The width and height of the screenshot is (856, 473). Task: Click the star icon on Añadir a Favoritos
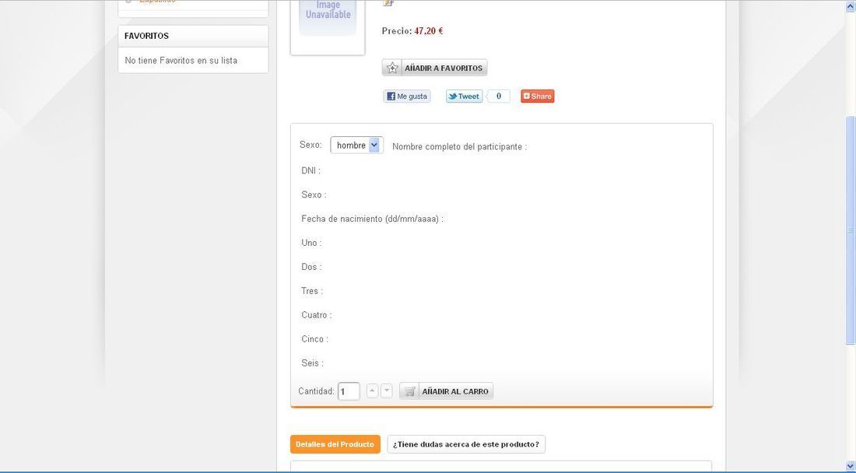(392, 68)
